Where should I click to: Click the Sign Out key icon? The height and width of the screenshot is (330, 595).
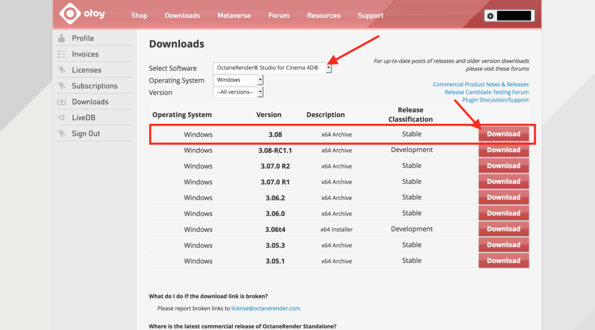point(61,133)
